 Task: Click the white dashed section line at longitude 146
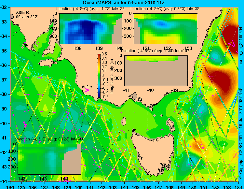[x=147, y=120]
